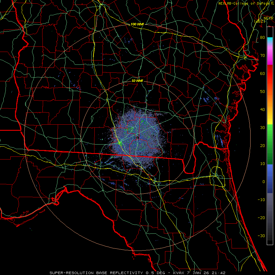Click the red segment of reflectivity color bar

[x=270, y=74]
